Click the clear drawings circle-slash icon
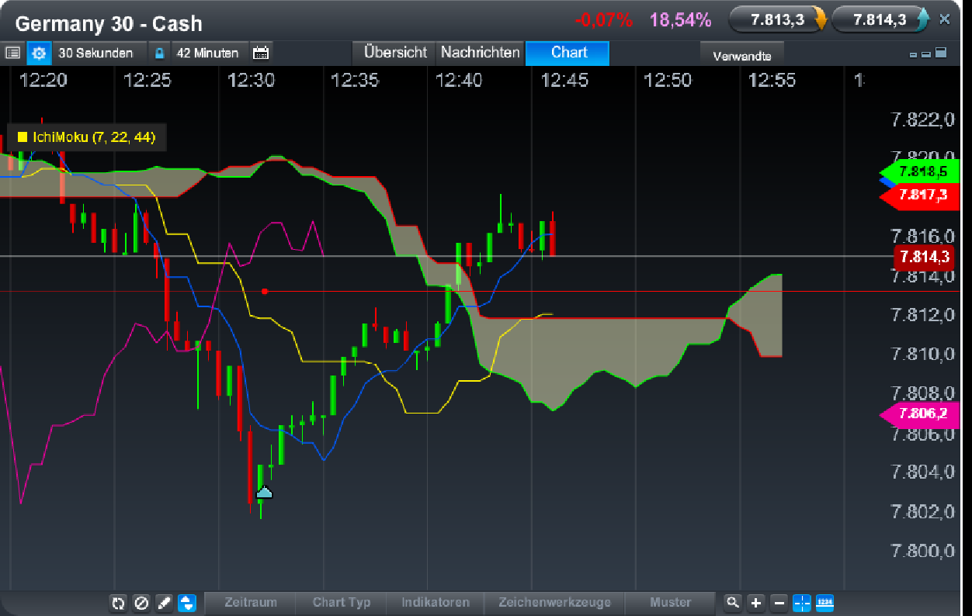The height and width of the screenshot is (616, 972). point(141,602)
